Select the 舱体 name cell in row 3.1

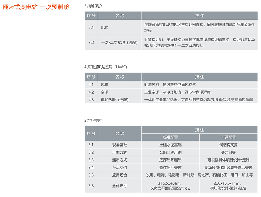click(105, 27)
